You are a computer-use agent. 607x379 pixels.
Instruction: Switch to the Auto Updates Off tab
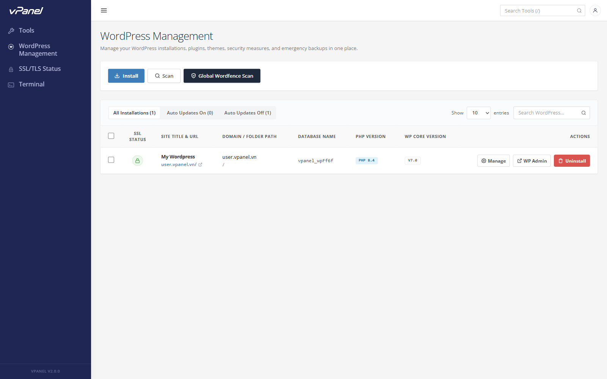(247, 113)
